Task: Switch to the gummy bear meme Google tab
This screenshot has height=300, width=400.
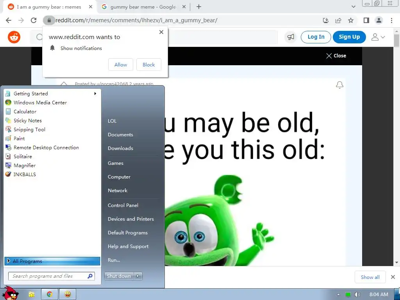Action: 144,7
